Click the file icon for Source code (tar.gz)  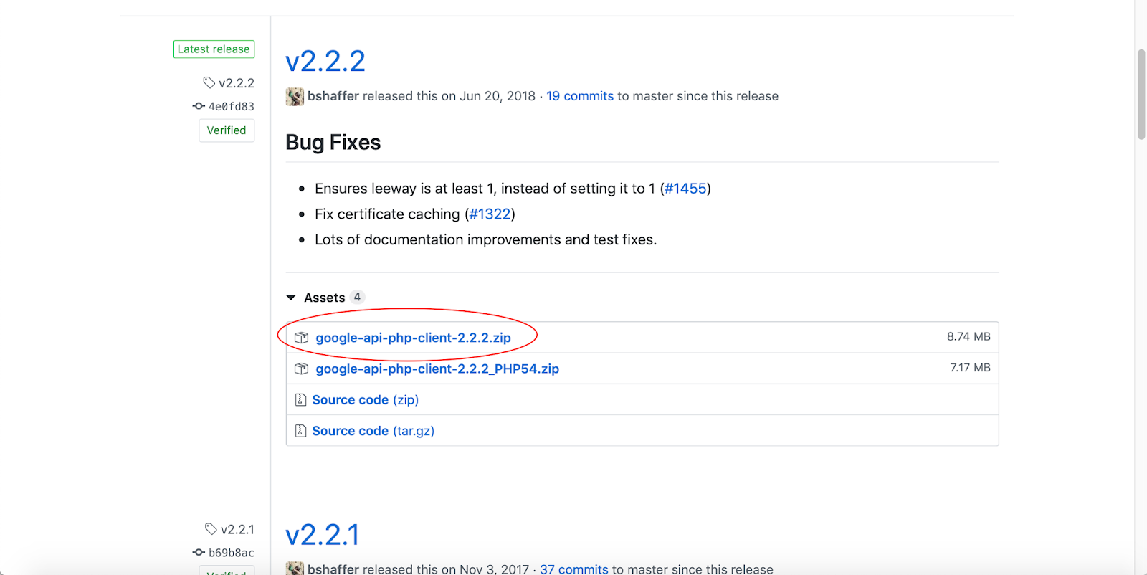[x=301, y=431]
